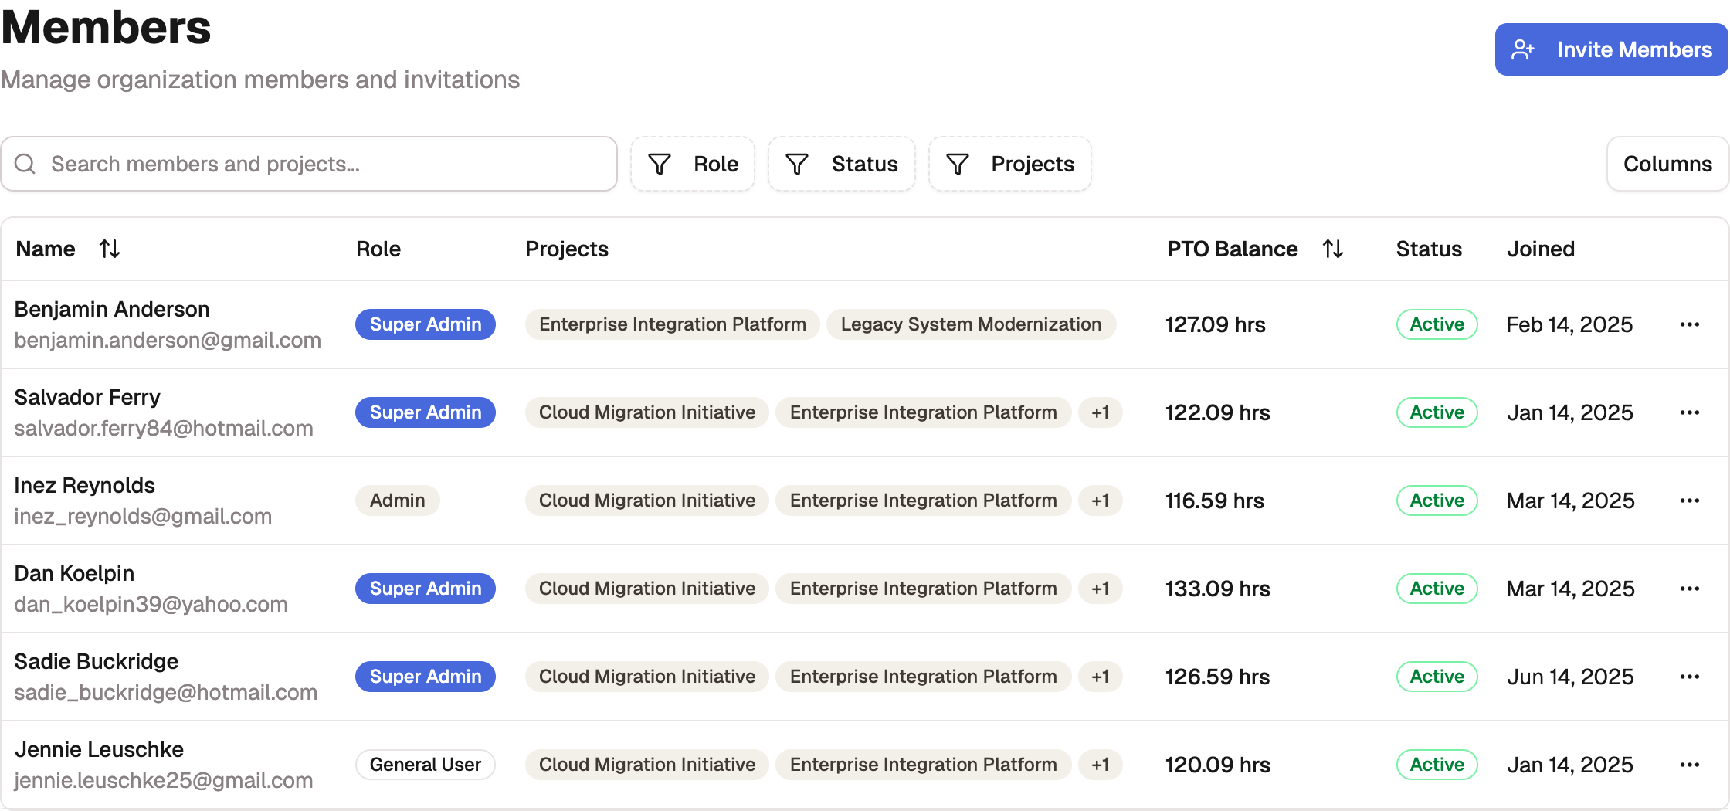
Task: Click email salvador.ferry84@hotmail.com
Action: pos(164,428)
